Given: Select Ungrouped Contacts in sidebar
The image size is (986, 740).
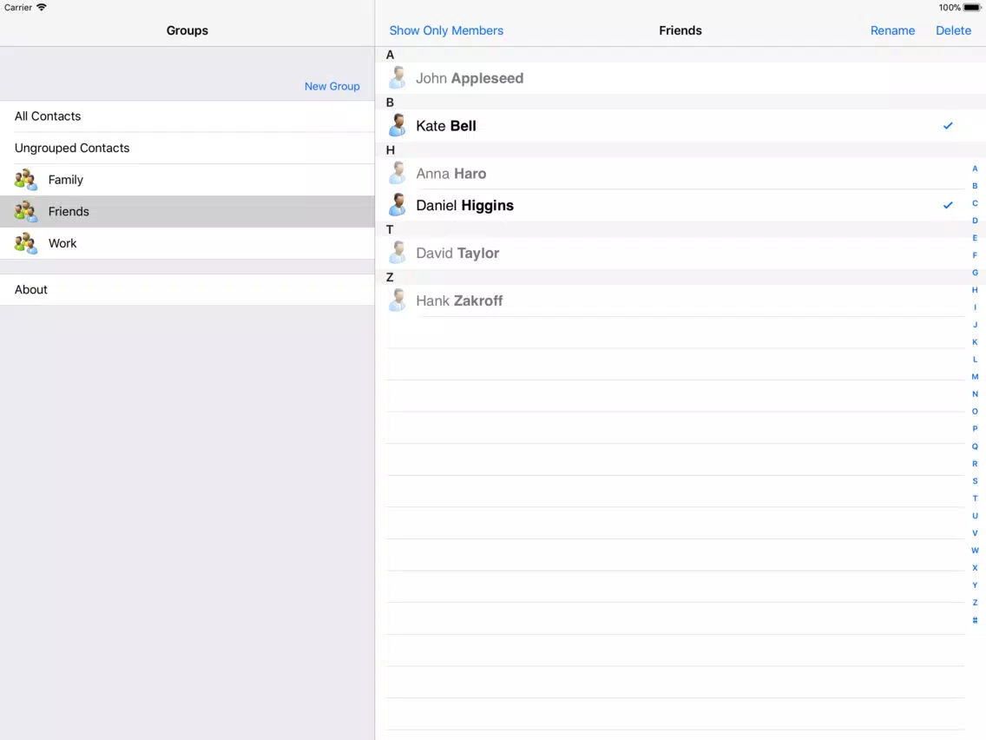Looking at the screenshot, I should click(x=187, y=148).
